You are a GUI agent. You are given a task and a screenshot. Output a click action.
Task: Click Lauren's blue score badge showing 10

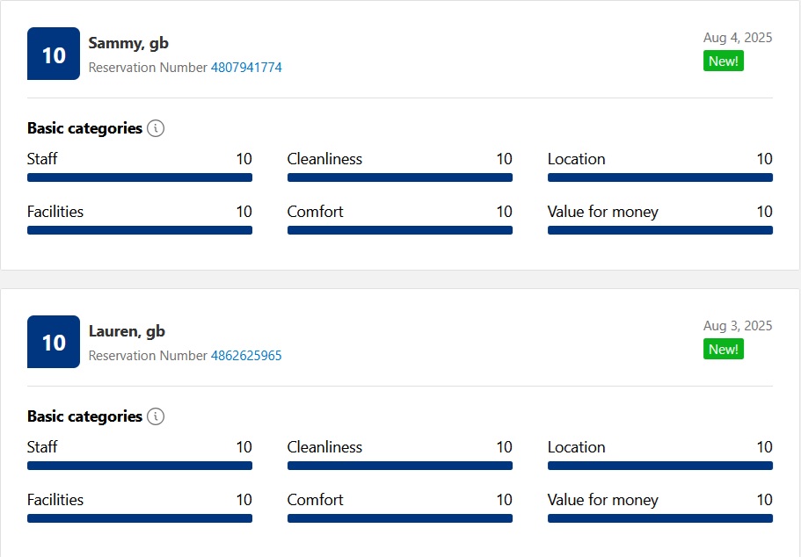54,342
